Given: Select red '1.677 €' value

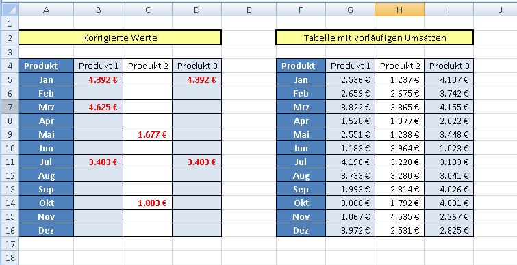Looking at the screenshot, I should pyautogui.click(x=148, y=134).
